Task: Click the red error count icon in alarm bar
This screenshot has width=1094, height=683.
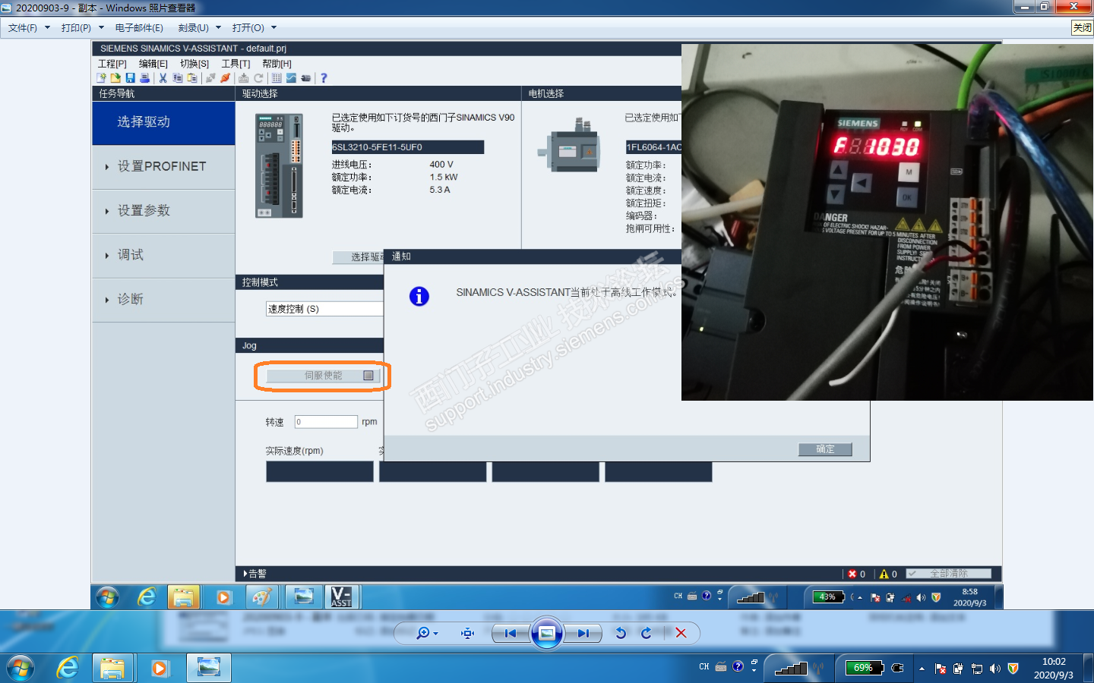Action: pyautogui.click(x=852, y=574)
